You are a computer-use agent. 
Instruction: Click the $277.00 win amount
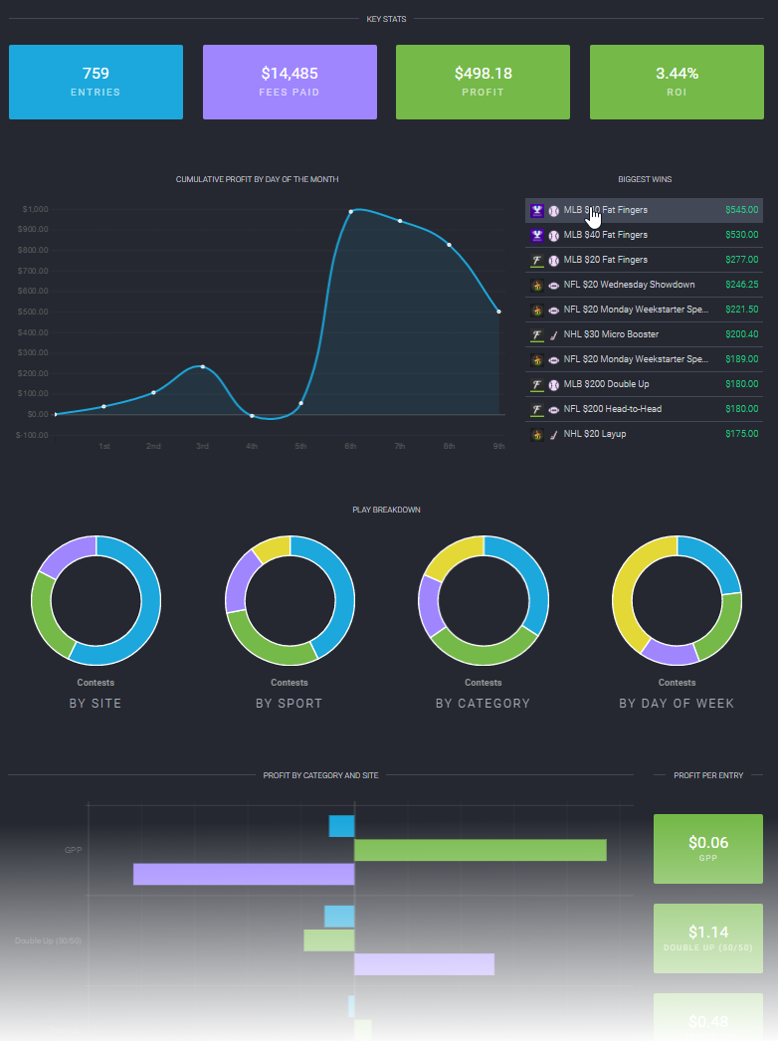pos(741,260)
